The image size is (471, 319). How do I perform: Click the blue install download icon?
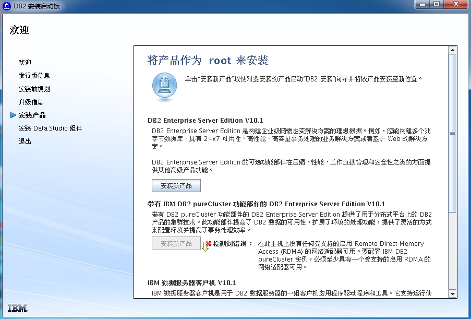(x=164, y=86)
